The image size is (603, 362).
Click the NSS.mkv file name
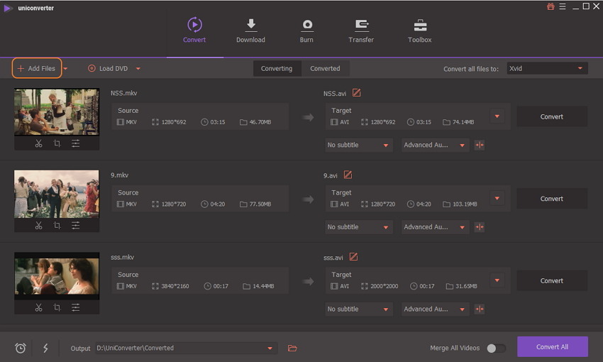[x=124, y=93]
